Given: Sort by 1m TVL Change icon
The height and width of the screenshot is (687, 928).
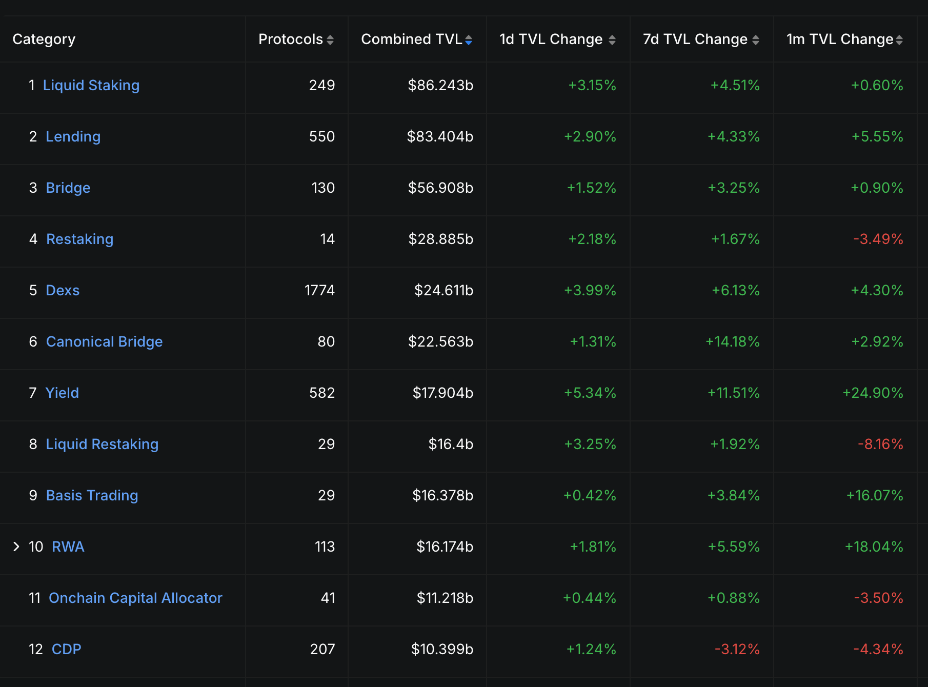Looking at the screenshot, I should click(x=899, y=40).
